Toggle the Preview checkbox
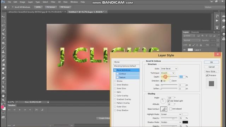226x127 pixels. pos(207,75)
